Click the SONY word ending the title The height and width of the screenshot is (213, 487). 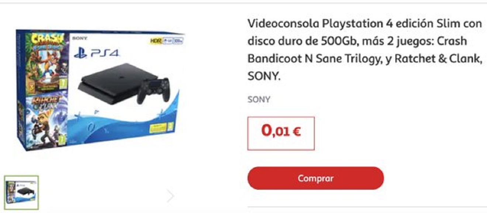point(263,76)
